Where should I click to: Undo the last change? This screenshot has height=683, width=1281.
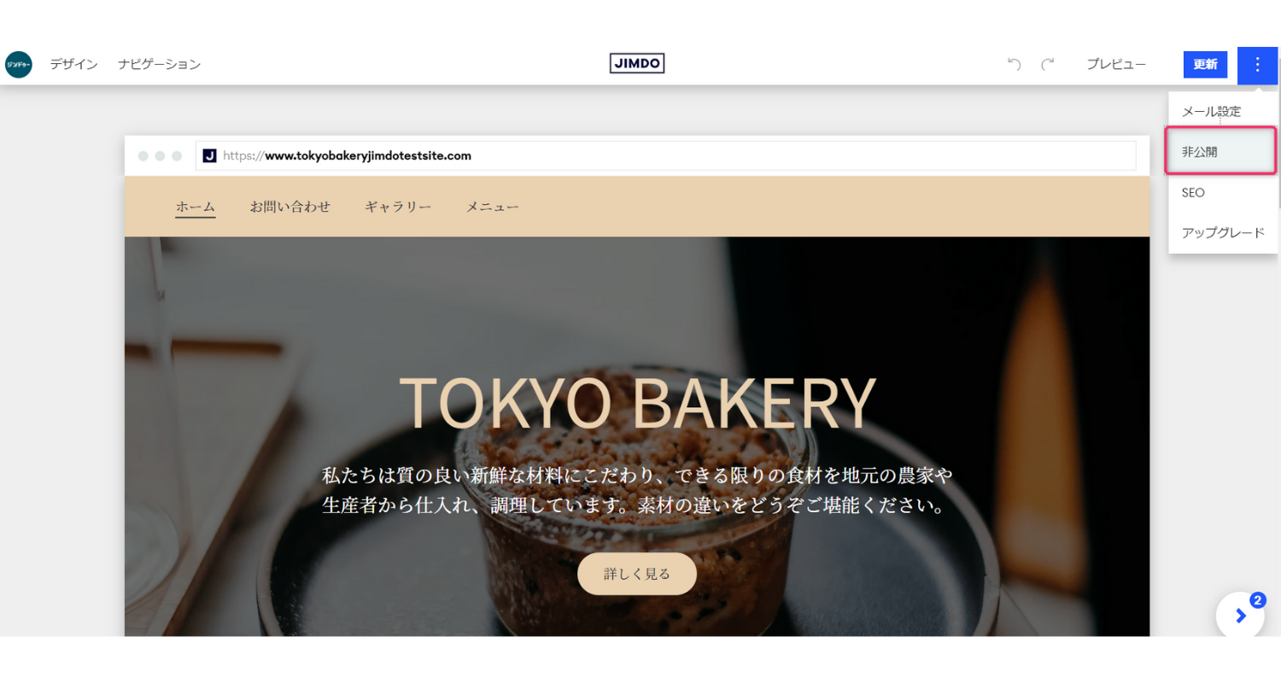tap(1013, 63)
